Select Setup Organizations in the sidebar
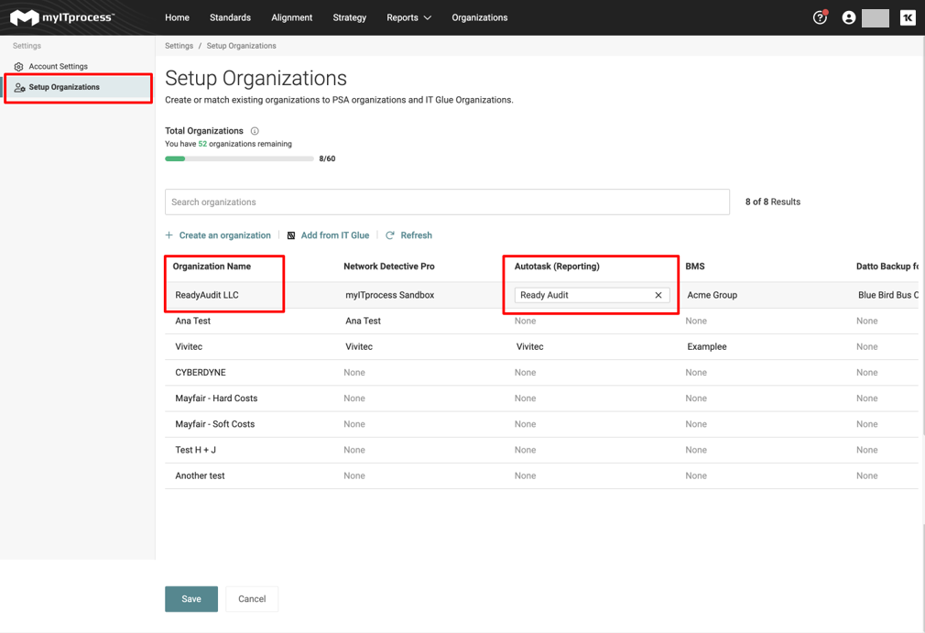 click(78, 87)
